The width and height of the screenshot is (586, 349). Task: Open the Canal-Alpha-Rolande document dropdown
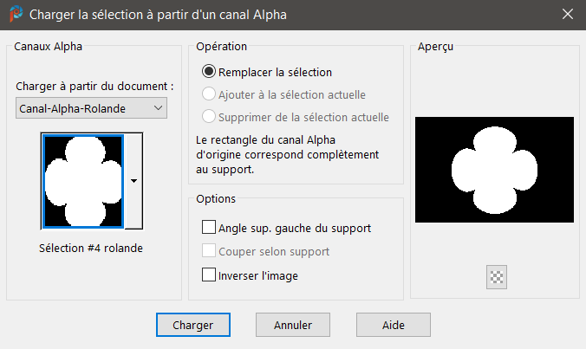pyautogui.click(x=92, y=107)
